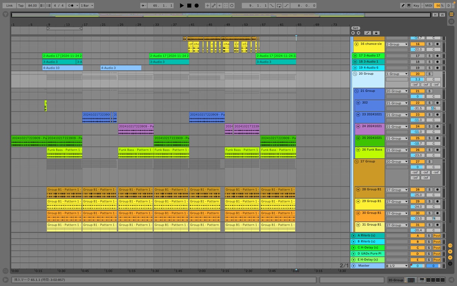457x286 pixels.
Task: Click the Automation Arm button
Action: 214,6
